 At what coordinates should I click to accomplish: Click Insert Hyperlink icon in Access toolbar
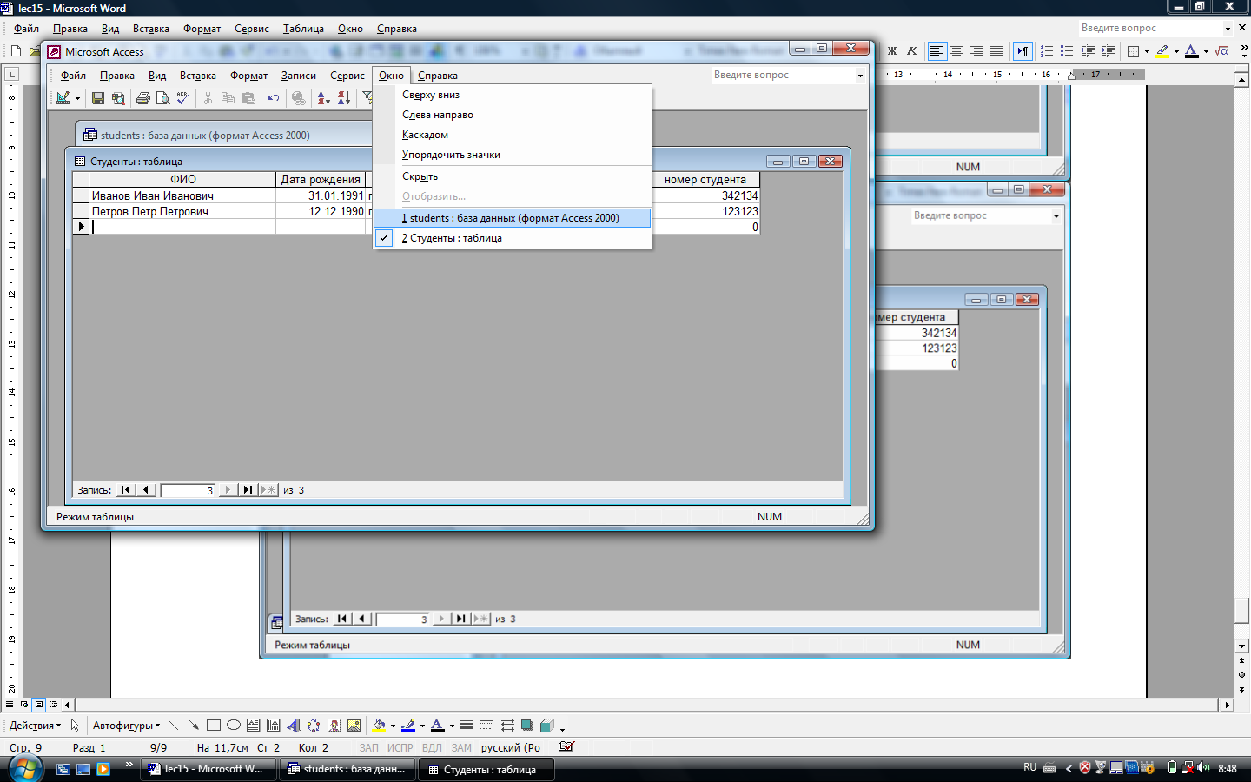point(299,98)
